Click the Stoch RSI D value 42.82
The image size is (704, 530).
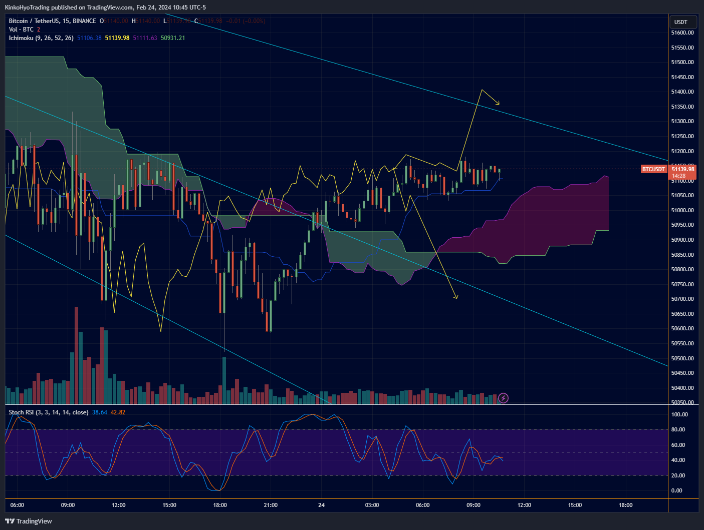pos(118,412)
